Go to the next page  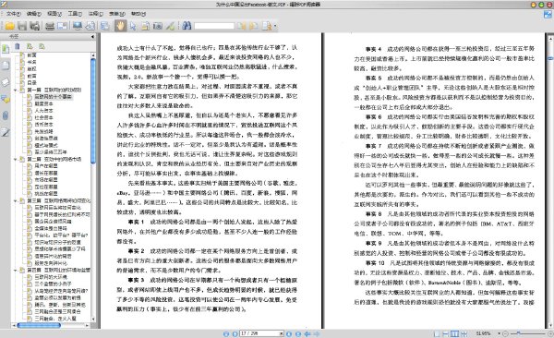point(289,333)
